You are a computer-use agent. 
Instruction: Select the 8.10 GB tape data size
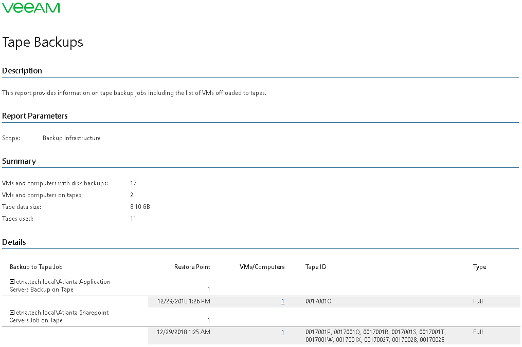point(140,207)
